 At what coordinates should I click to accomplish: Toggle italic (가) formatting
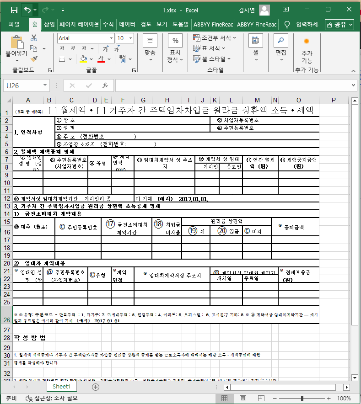73,48
